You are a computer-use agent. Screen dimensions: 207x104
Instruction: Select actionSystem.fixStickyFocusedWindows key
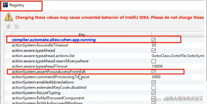click(47, 103)
